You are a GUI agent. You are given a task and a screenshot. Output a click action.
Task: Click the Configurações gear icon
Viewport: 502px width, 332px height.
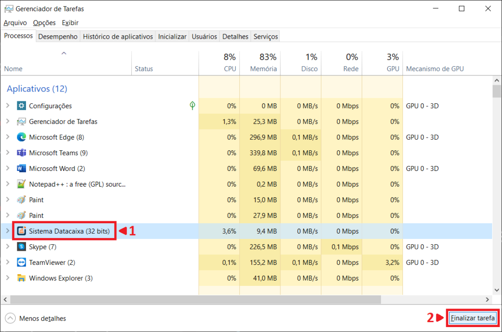[x=21, y=106]
